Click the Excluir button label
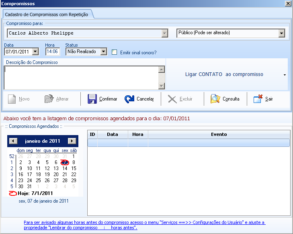The image size is (293, 234). (186, 99)
